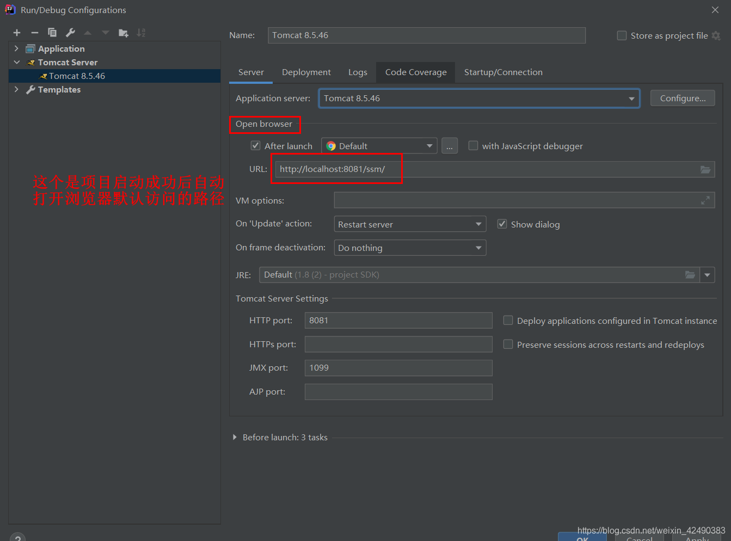This screenshot has width=731, height=541.
Task: Move configuration down arrow
Action: pos(106,33)
